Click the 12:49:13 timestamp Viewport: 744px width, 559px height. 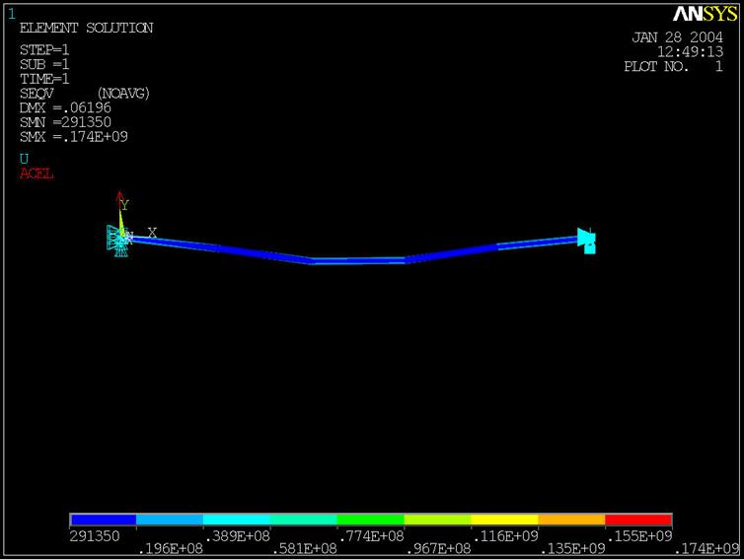click(x=691, y=51)
